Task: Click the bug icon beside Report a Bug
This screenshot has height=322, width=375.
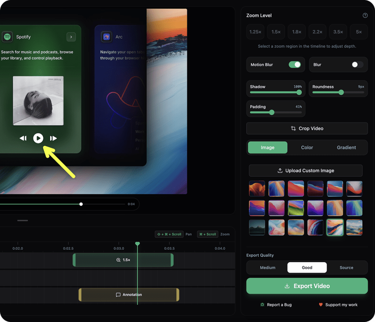Action: click(262, 305)
